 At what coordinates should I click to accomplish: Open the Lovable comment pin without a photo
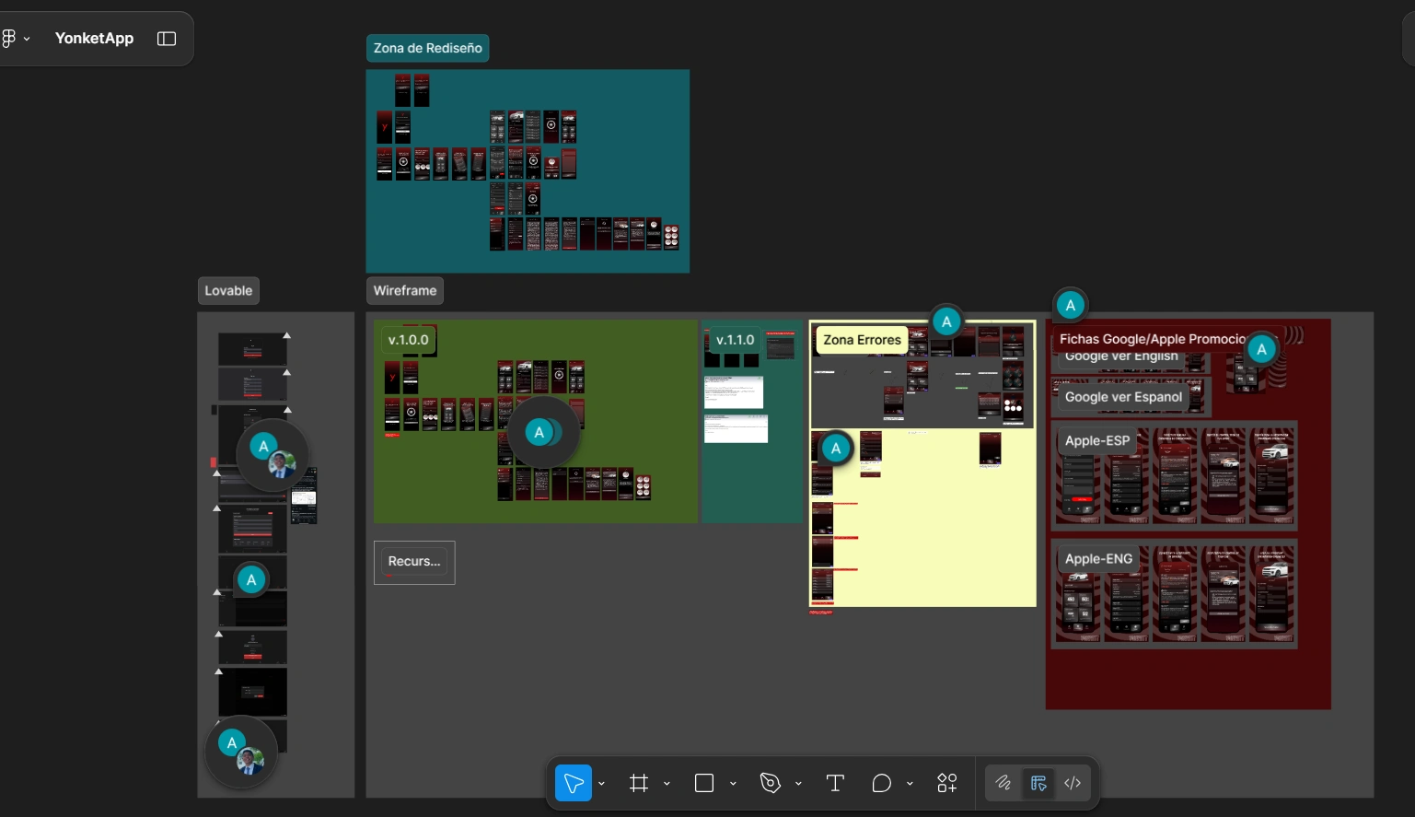pyautogui.click(x=251, y=579)
